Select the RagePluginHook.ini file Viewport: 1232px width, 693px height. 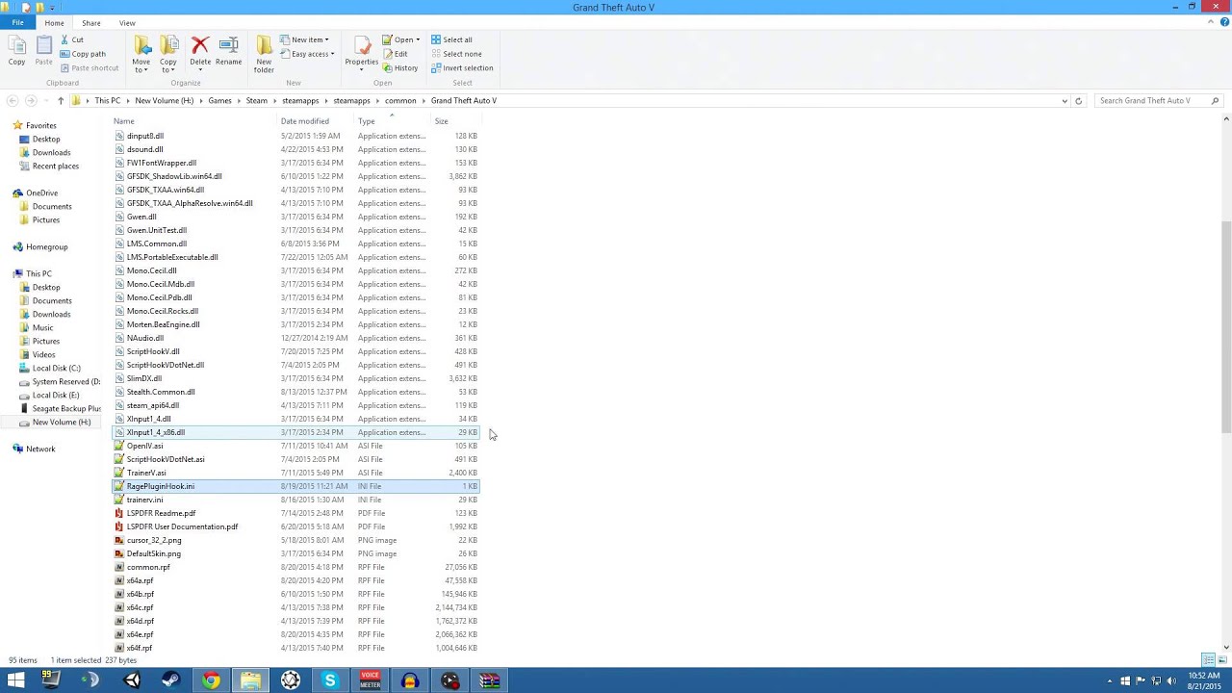click(x=161, y=486)
